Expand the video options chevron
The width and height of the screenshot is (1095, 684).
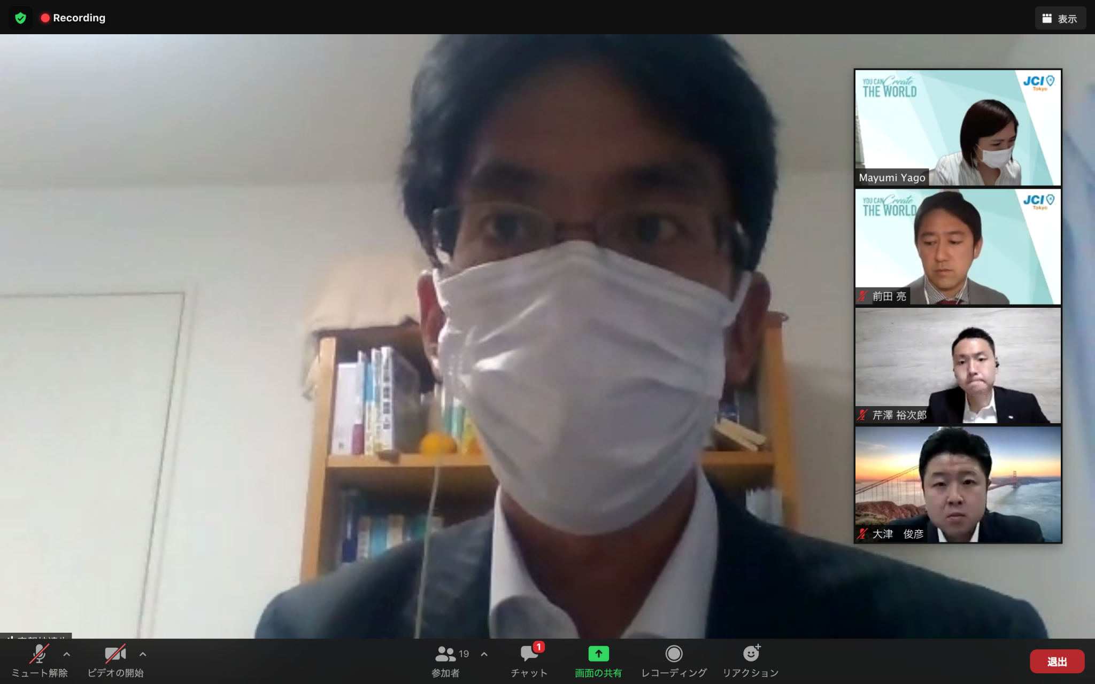(x=143, y=654)
